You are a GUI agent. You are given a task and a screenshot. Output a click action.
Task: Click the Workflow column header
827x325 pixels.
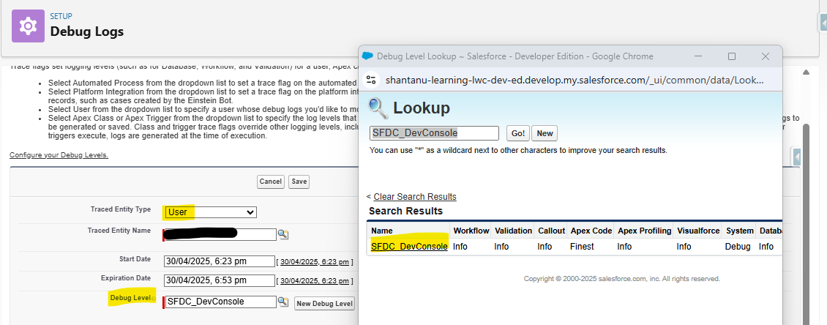click(x=471, y=231)
